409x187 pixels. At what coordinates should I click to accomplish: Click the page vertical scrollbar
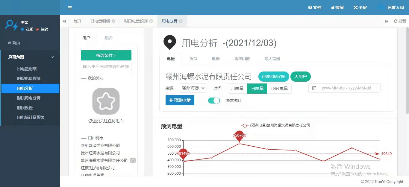407,70
